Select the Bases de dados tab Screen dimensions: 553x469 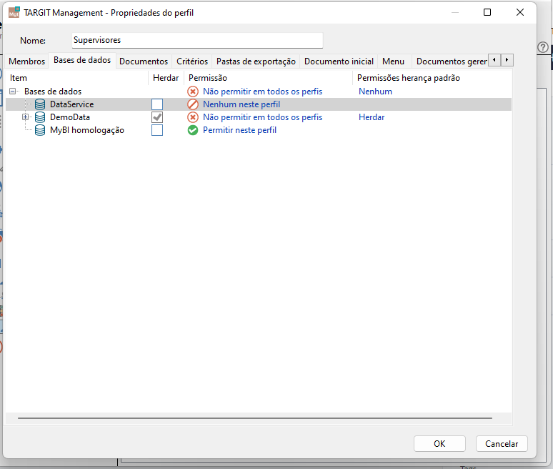[82, 60]
